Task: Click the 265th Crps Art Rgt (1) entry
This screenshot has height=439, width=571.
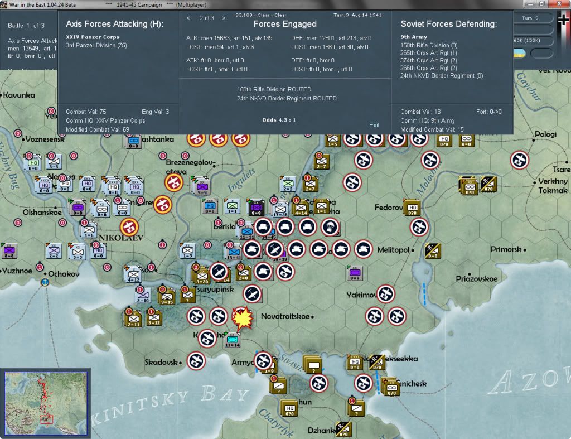Action: 429,53
